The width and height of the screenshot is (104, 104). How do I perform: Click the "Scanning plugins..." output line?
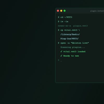coord(73,47)
